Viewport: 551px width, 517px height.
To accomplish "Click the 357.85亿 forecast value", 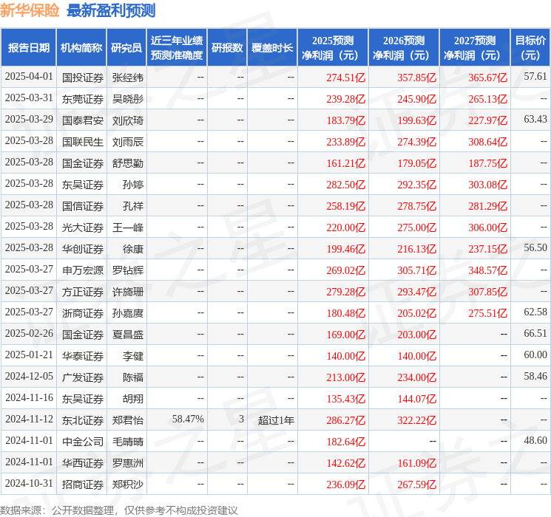I will (x=417, y=78).
